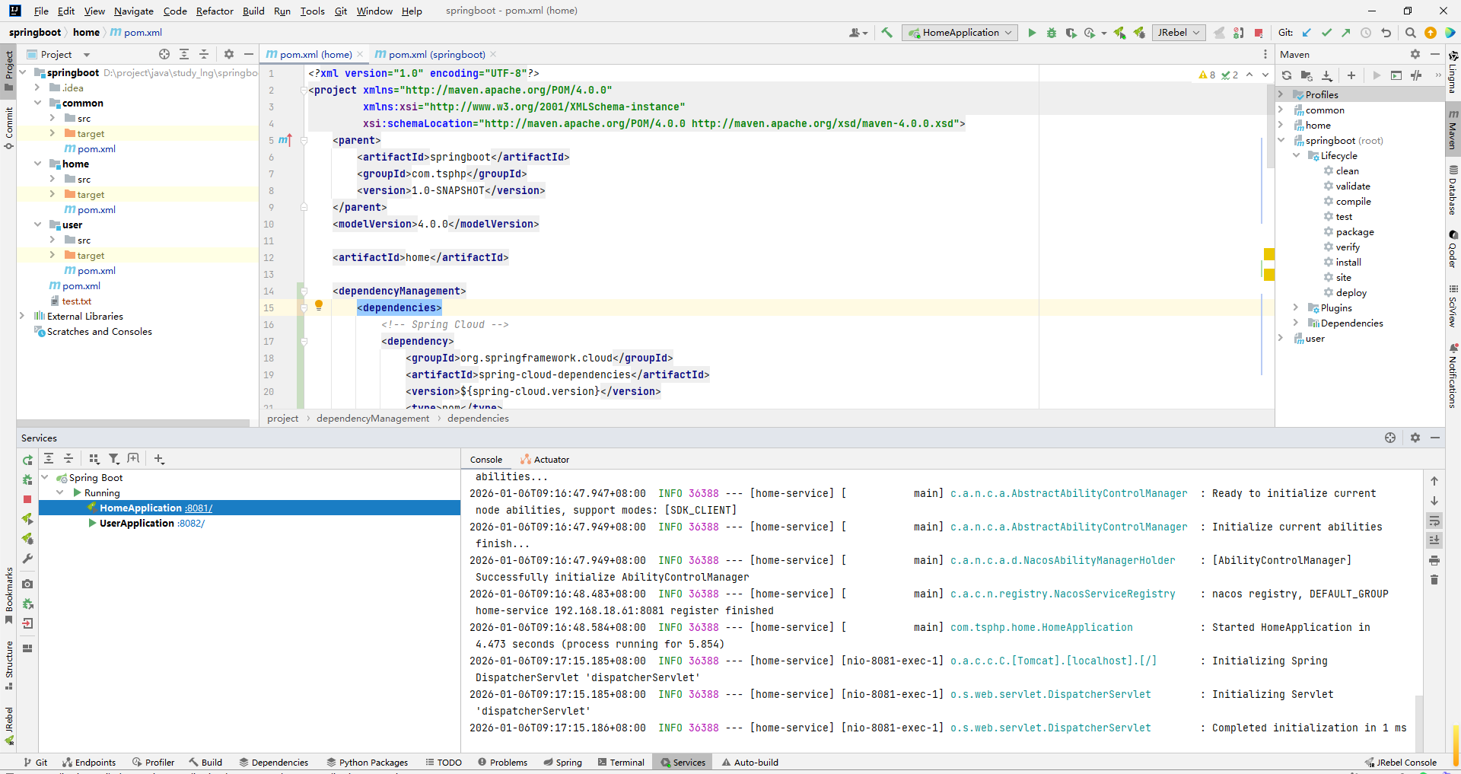This screenshot has height=774, width=1461.
Task: Click yellow warning marker in editor stripe
Action: [x=1269, y=254]
